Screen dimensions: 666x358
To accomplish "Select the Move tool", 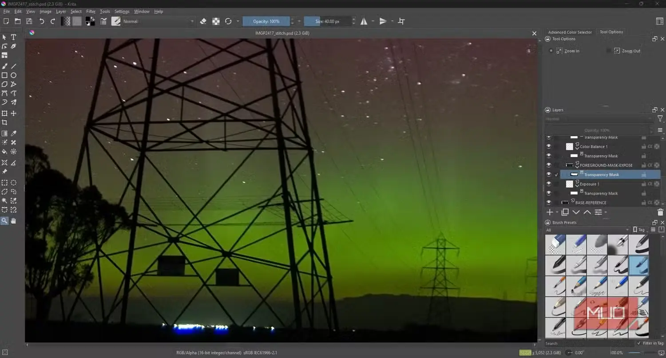I will point(13,114).
